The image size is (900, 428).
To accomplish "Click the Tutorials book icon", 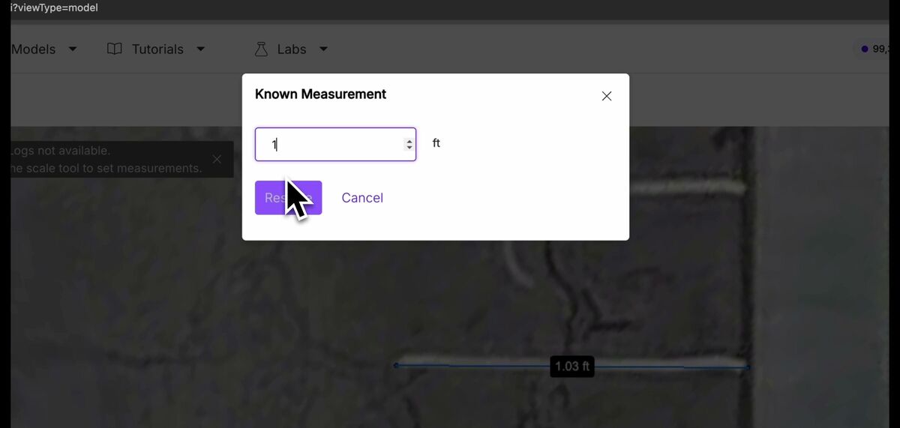I will click(115, 49).
